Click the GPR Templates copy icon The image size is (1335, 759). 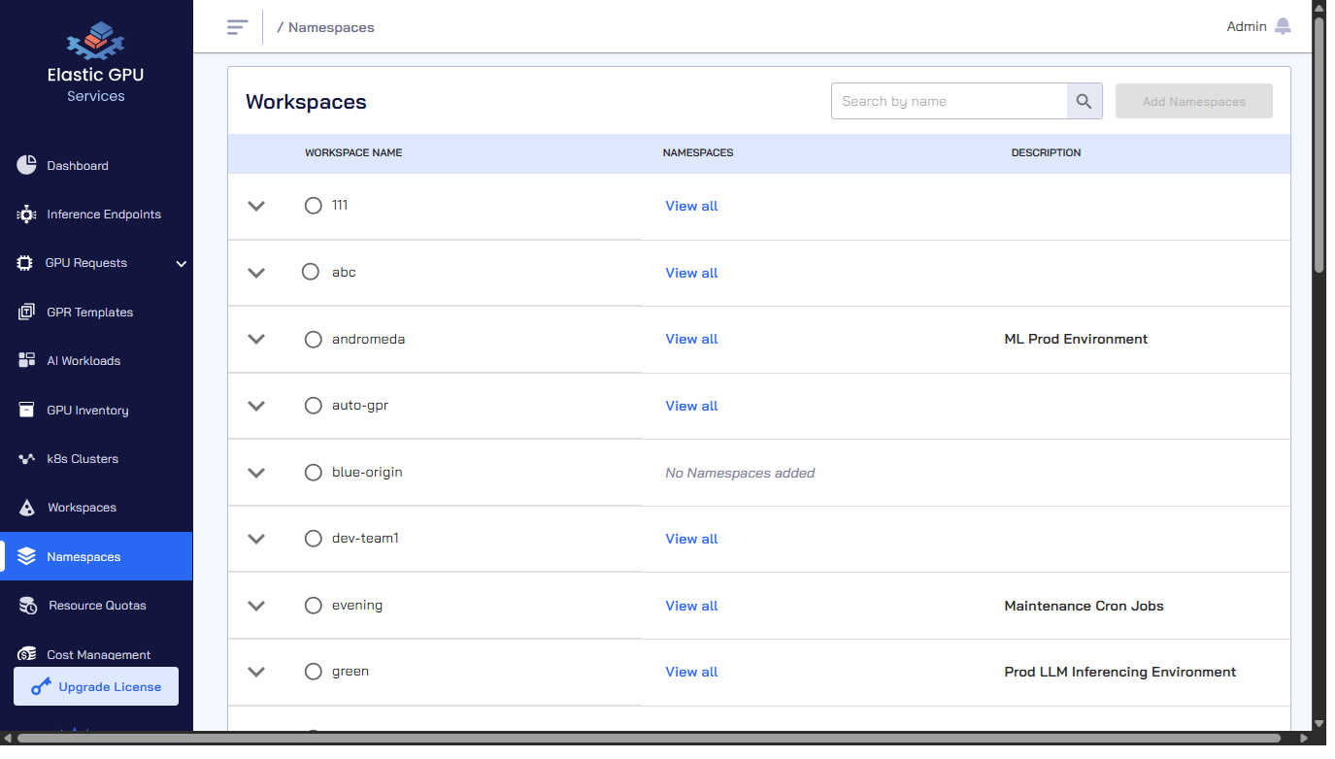(26, 313)
